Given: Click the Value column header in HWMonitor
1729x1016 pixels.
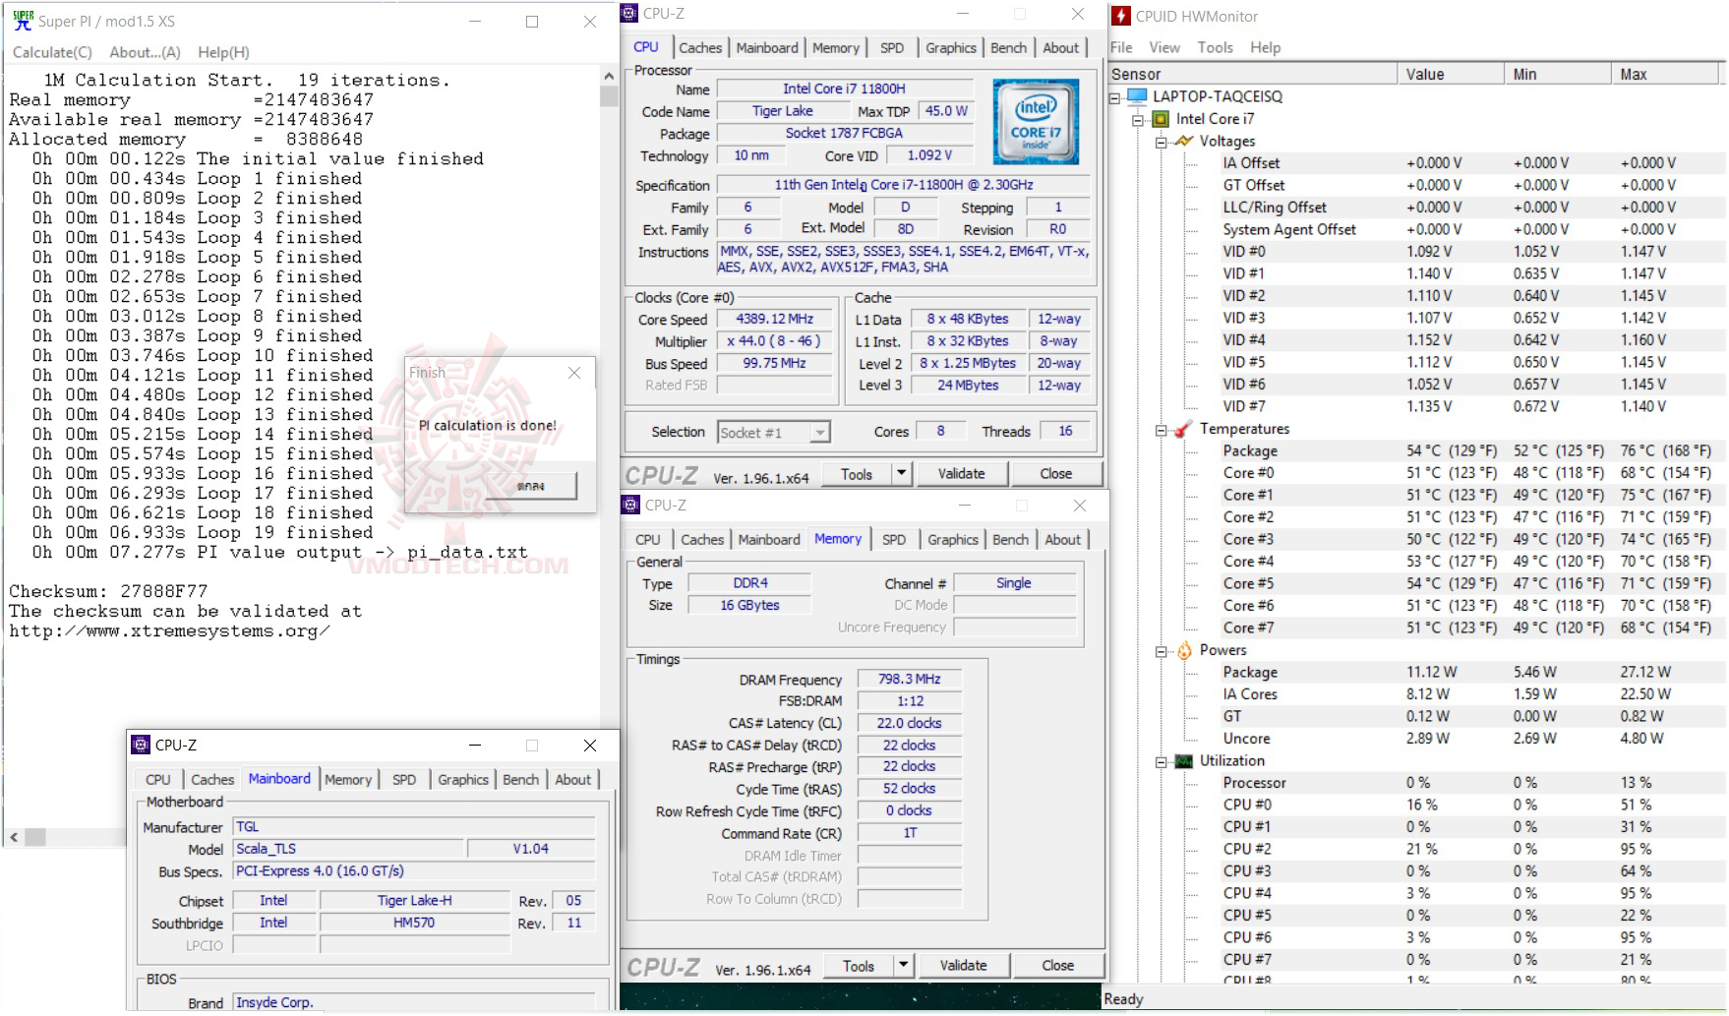Looking at the screenshot, I should pos(1451,75).
